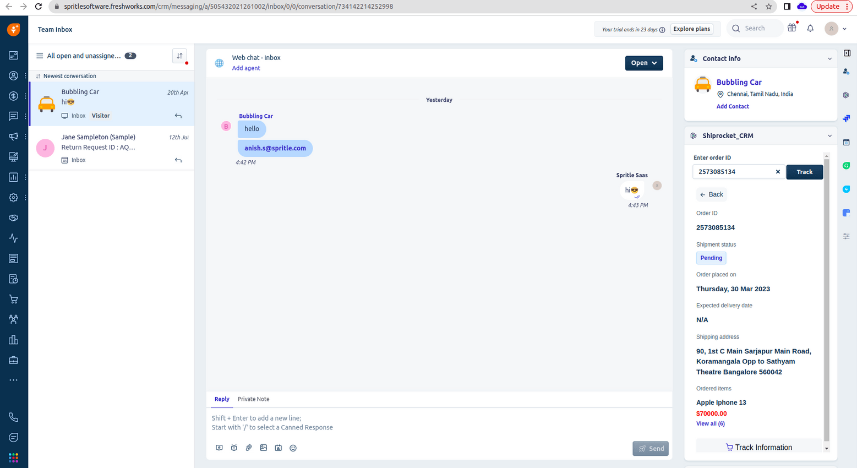Image resolution: width=857 pixels, height=468 pixels.
Task: Open the Conversations chat icon in sidebar
Action: [14, 116]
